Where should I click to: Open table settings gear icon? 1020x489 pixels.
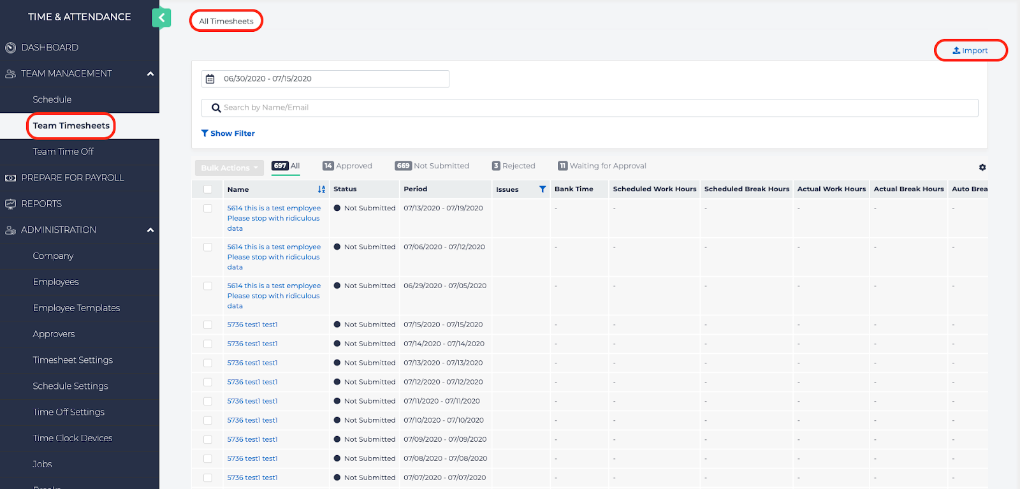click(x=982, y=167)
